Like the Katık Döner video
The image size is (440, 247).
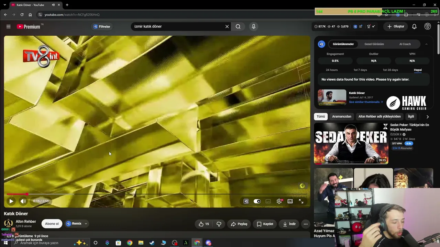204,224
